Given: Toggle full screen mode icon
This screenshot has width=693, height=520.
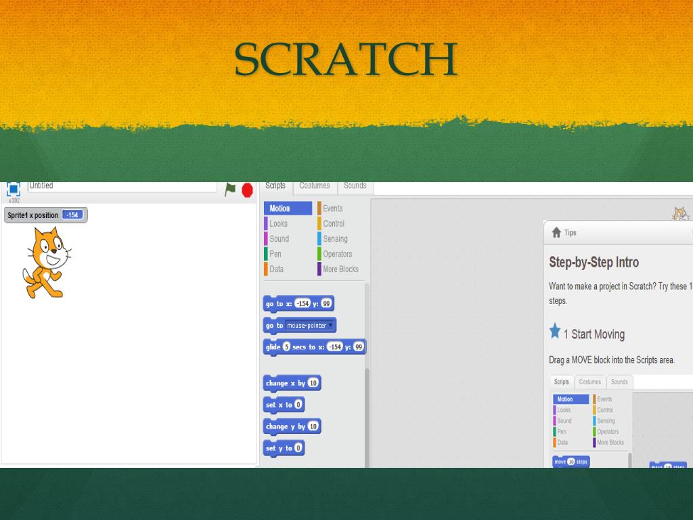Looking at the screenshot, I should click(14, 190).
